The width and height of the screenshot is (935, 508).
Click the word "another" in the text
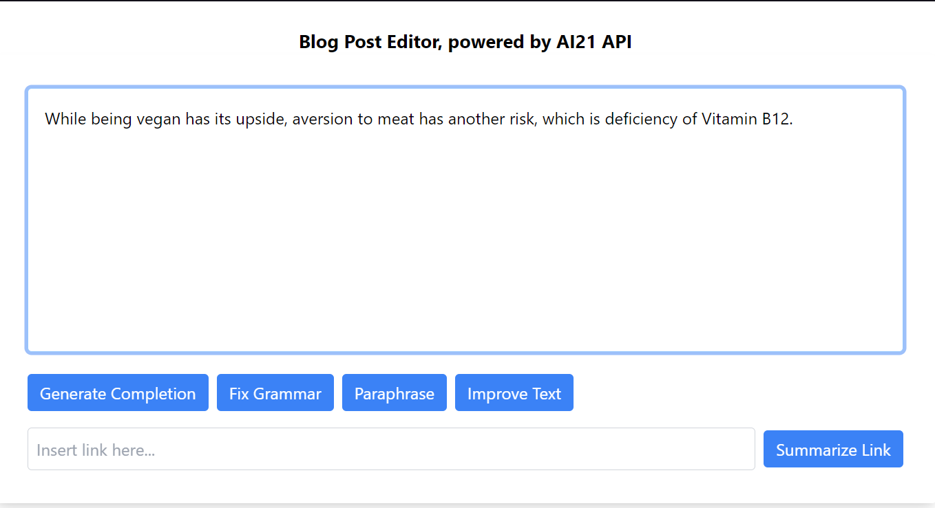(x=474, y=120)
